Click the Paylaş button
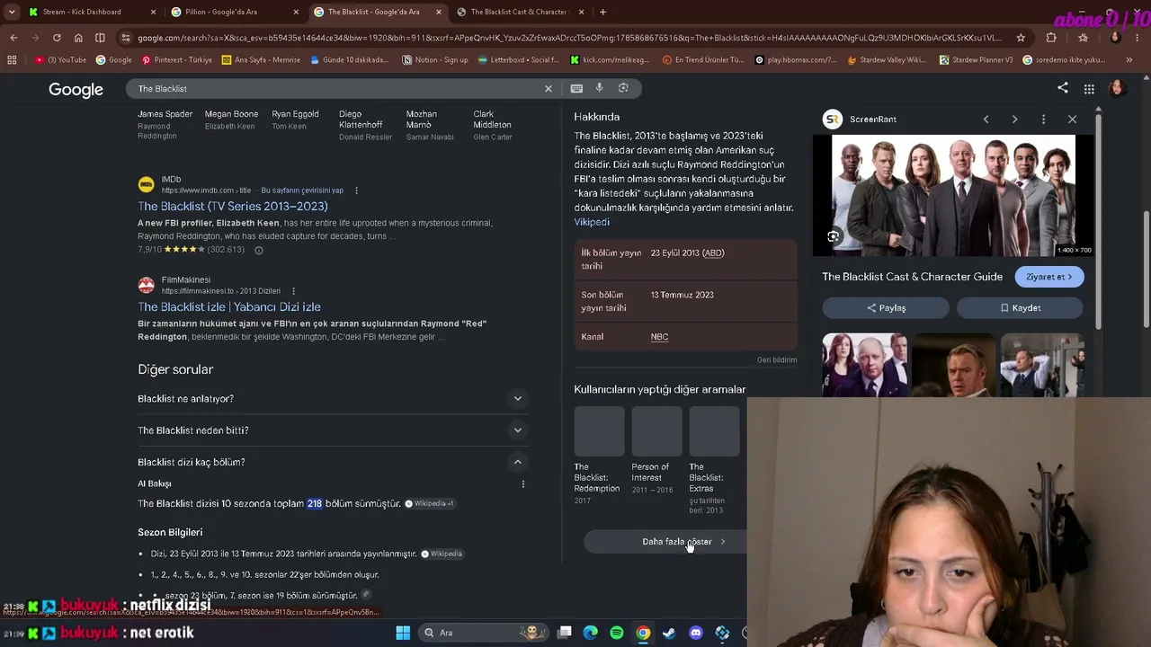The image size is (1151, 647). pos(886,308)
